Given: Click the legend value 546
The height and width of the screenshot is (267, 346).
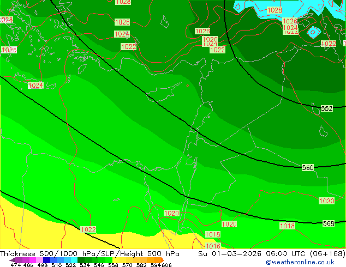Looking at the screenshot, I should tap(99, 265).
